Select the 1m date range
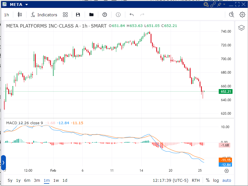The height and width of the screenshot is (186, 248). click(47, 180)
